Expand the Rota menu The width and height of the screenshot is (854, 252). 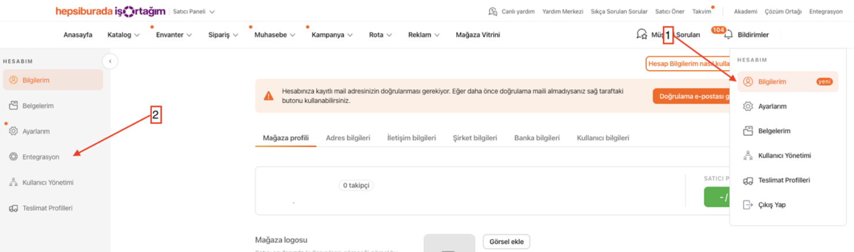tap(380, 35)
